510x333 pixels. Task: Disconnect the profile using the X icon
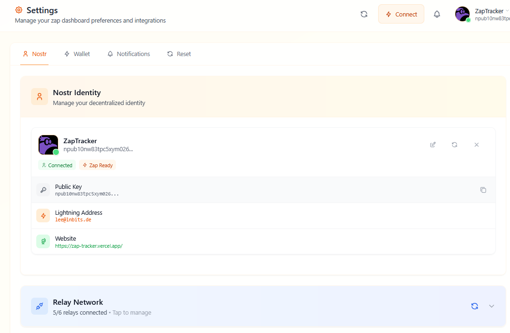(x=477, y=145)
